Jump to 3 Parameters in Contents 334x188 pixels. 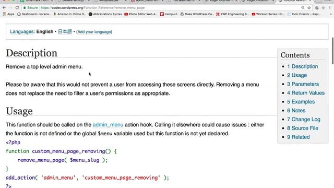(303, 84)
